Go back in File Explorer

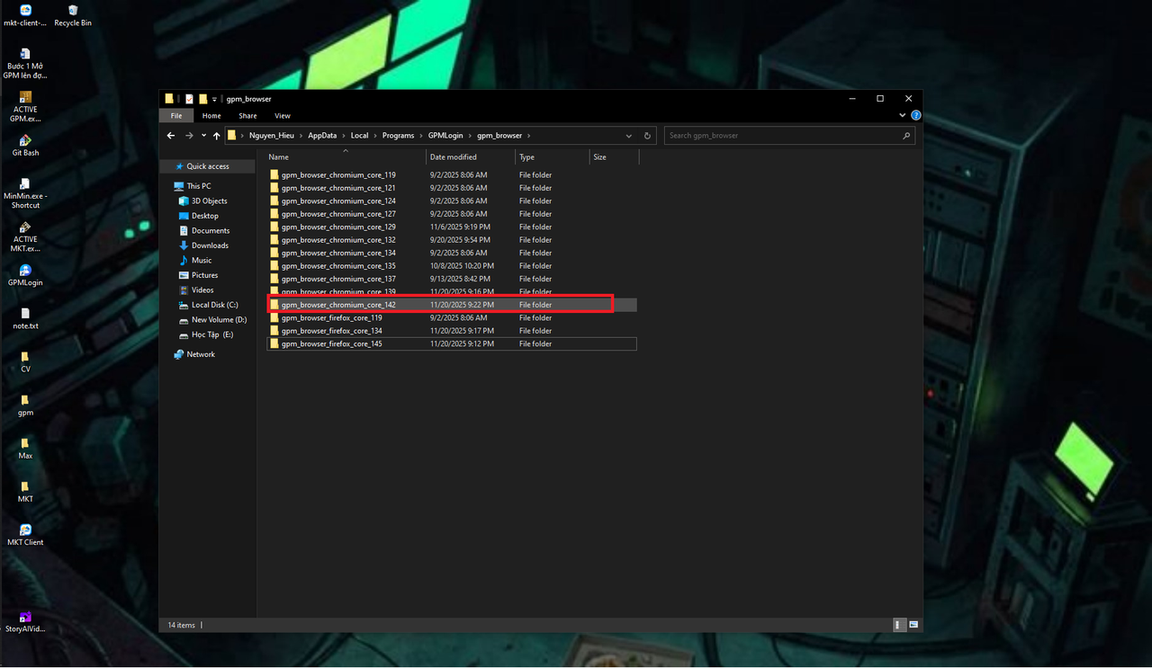click(x=171, y=136)
